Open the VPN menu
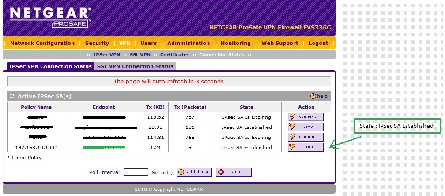This screenshot has width=445, height=196. point(124,43)
